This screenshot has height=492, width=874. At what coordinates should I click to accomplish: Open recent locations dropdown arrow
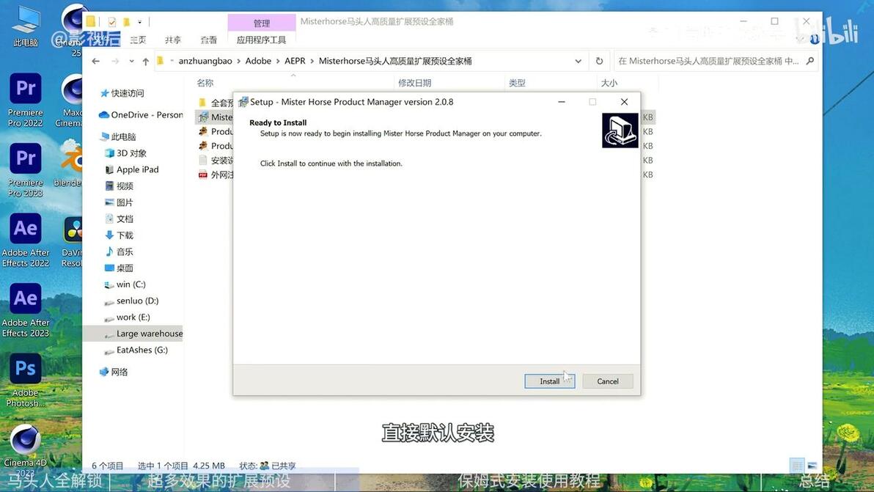(x=131, y=62)
